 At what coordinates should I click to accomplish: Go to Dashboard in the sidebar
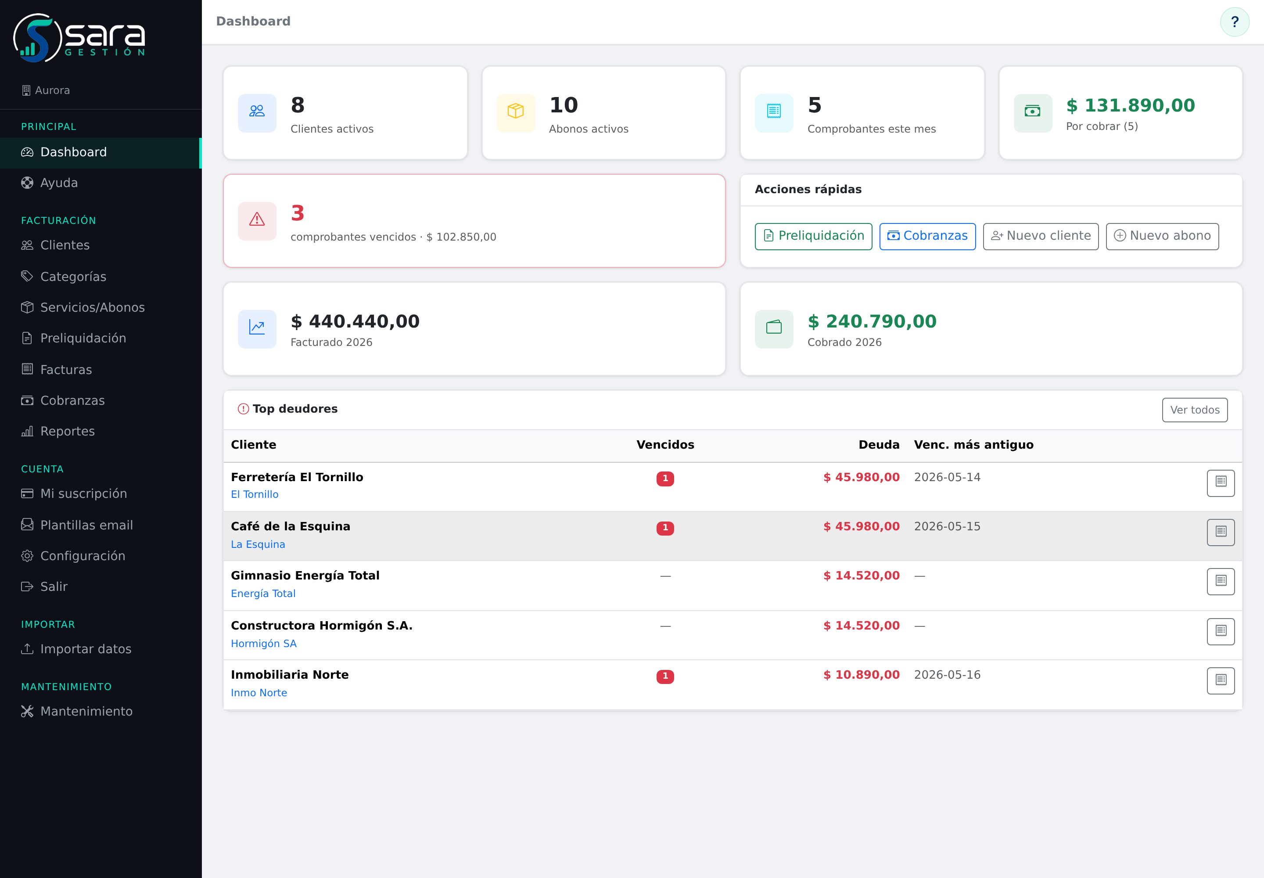(101, 152)
